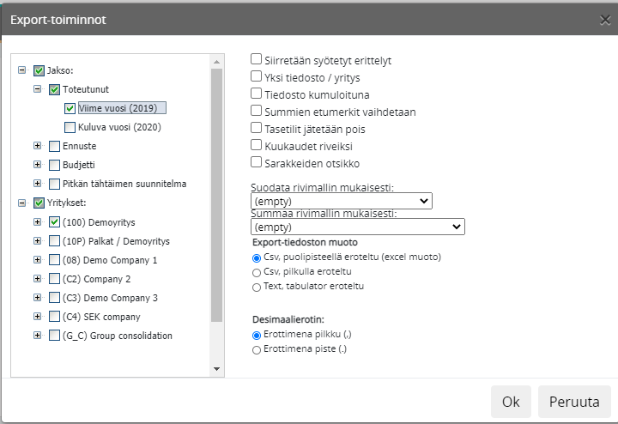Select Erottimena piste decimal separator
Screen dimensions: 618x424
(x=257, y=350)
